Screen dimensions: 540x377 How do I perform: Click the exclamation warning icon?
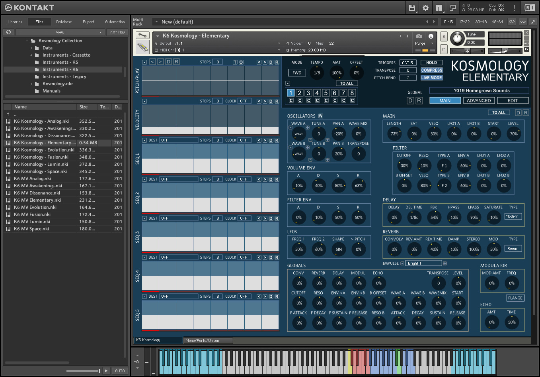514,8
